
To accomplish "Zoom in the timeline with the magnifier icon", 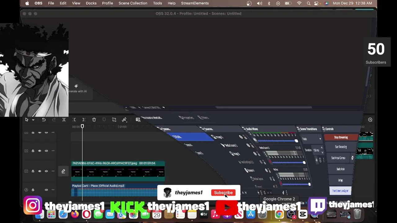I will coord(370,120).
